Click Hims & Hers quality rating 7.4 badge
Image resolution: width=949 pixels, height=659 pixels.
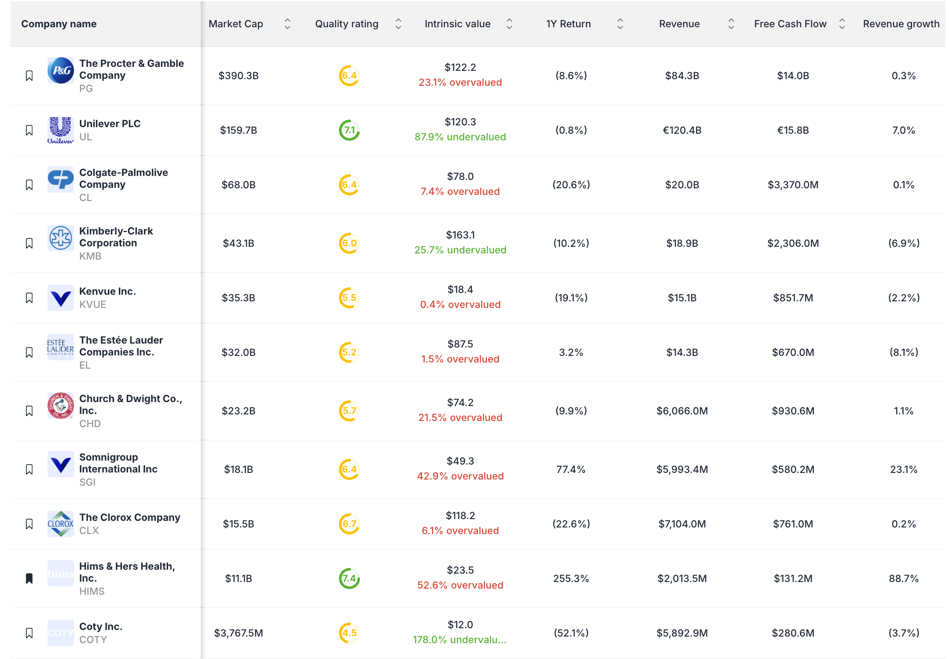(349, 578)
